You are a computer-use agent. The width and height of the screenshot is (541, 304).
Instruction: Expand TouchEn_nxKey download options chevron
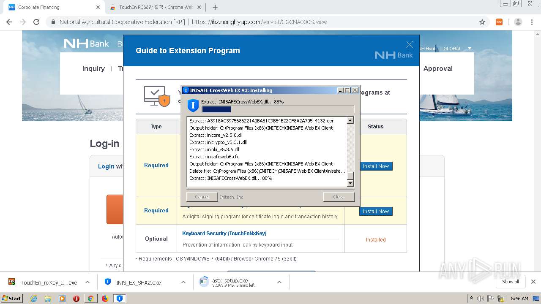pos(87,282)
